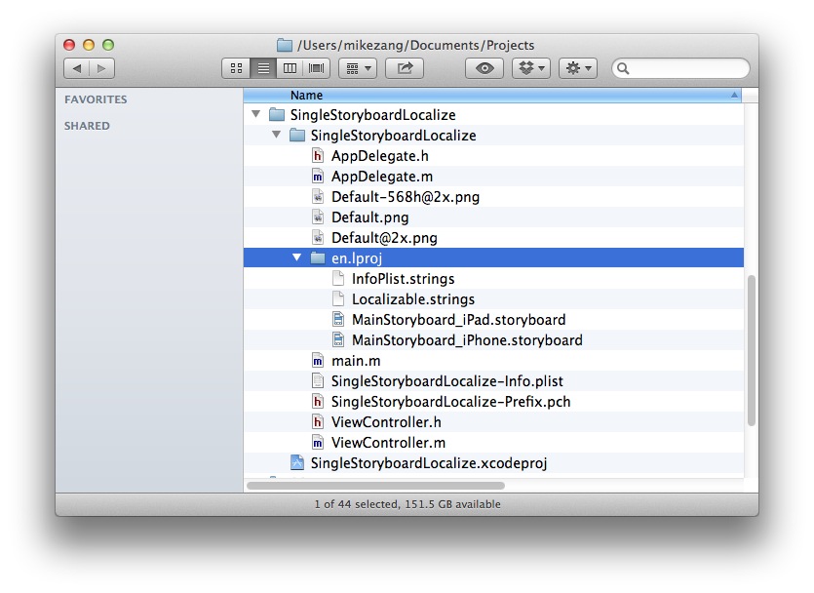Image resolution: width=814 pixels, height=593 pixels.
Task: Select the row named AppDelegate.m
Action: pyautogui.click(x=493, y=177)
